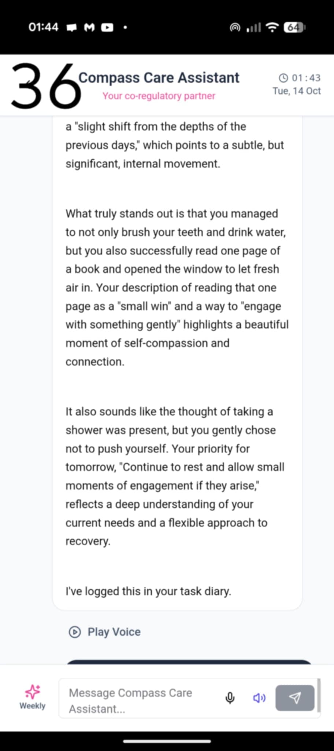334x751 pixels.
Task: Open the Weekly sparkle summary
Action: coord(32,697)
